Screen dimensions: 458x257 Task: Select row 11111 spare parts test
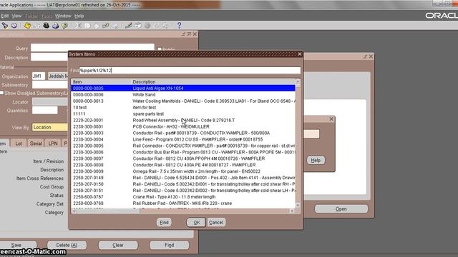click(183, 114)
